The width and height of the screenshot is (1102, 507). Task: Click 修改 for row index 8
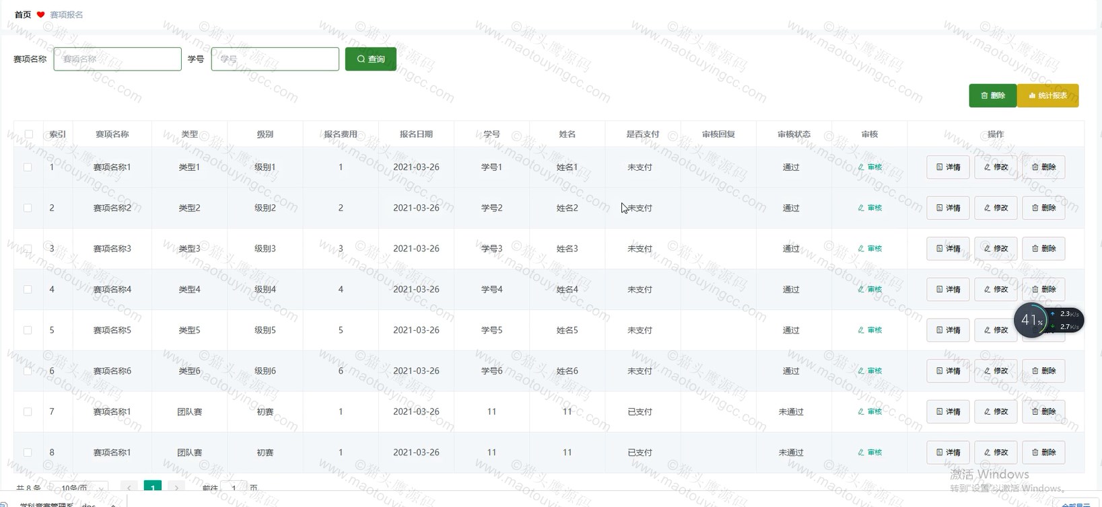(996, 453)
